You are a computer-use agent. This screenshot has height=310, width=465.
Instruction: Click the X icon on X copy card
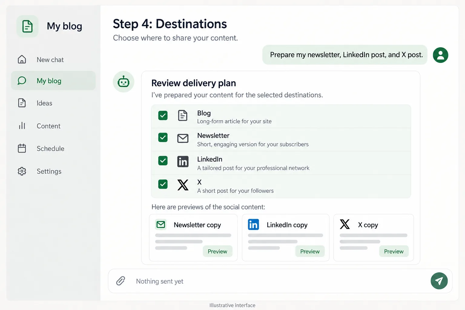point(345,224)
